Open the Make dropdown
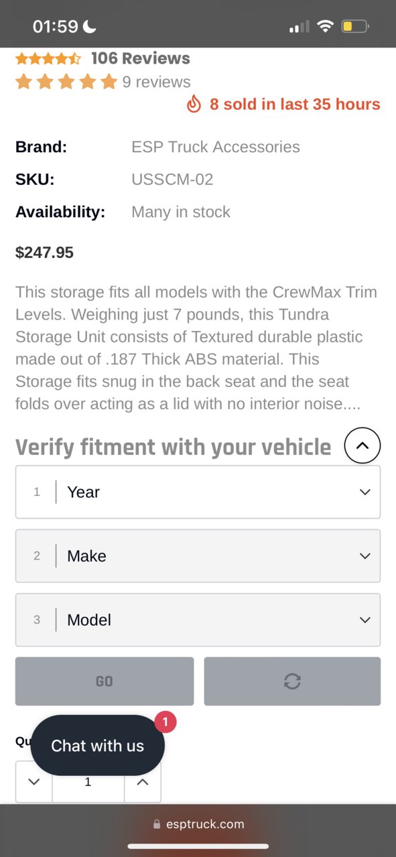396x857 pixels. (x=198, y=555)
